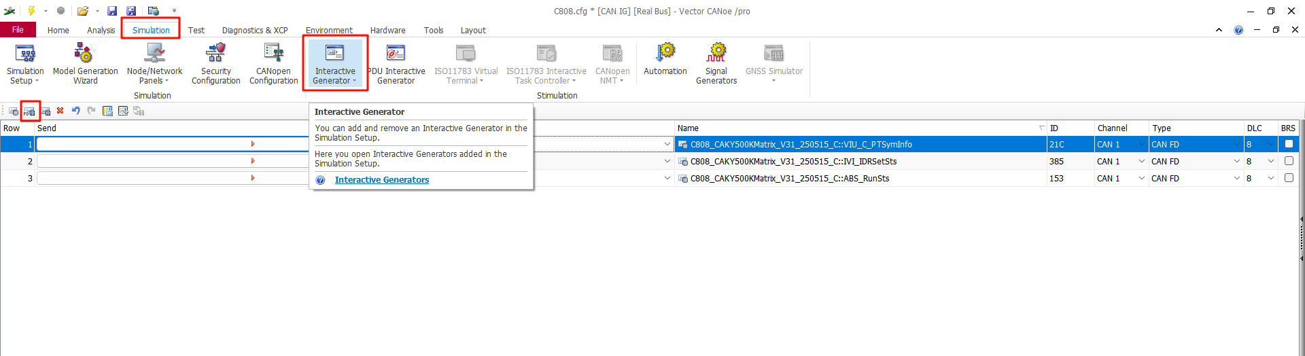Screen dimensions: 1305x356
Task: Open Signal Generators
Action: click(x=716, y=64)
